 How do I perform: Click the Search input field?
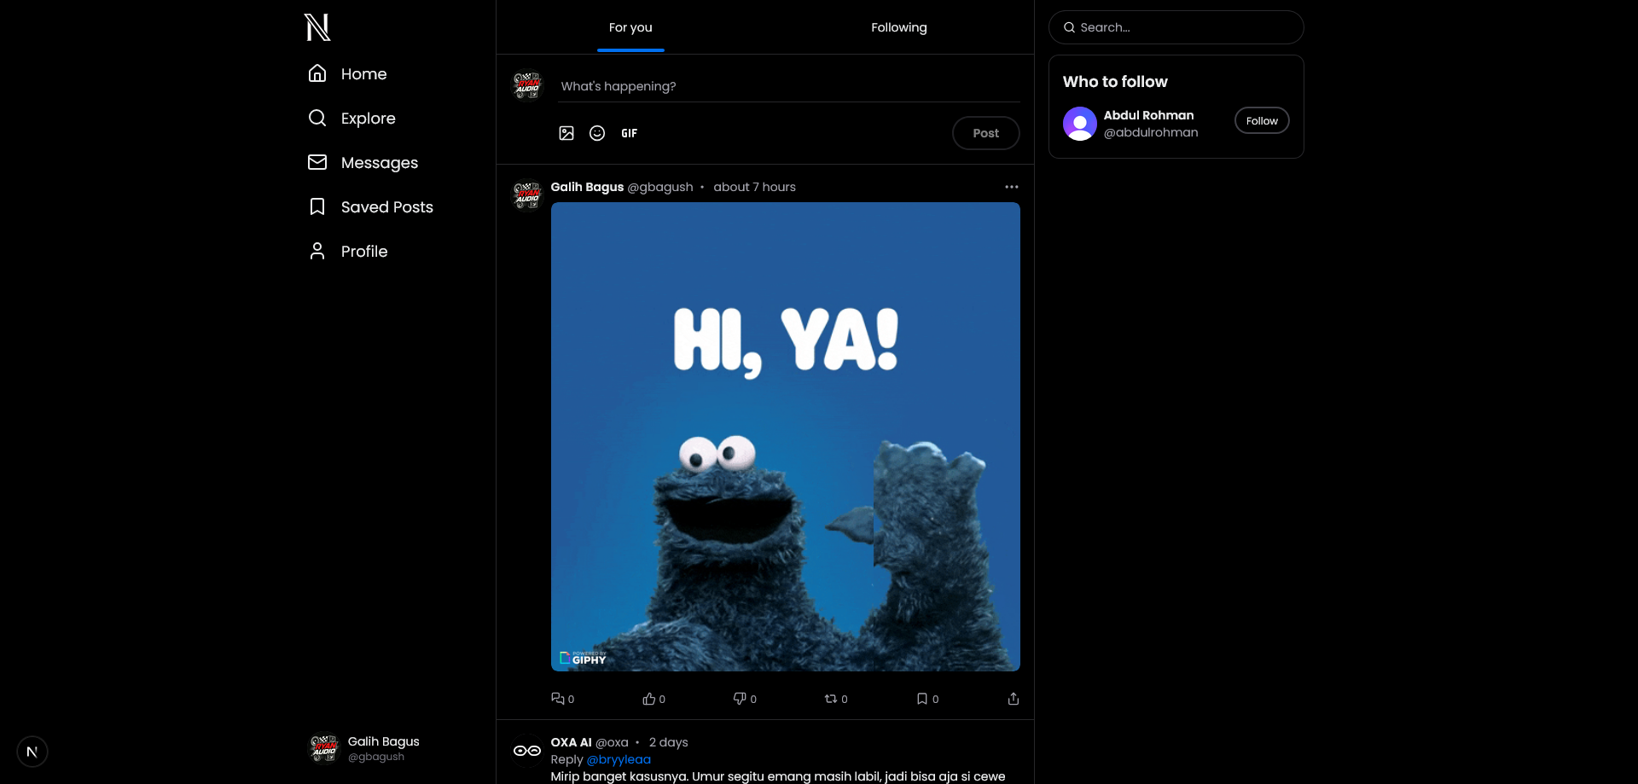coord(1176,27)
